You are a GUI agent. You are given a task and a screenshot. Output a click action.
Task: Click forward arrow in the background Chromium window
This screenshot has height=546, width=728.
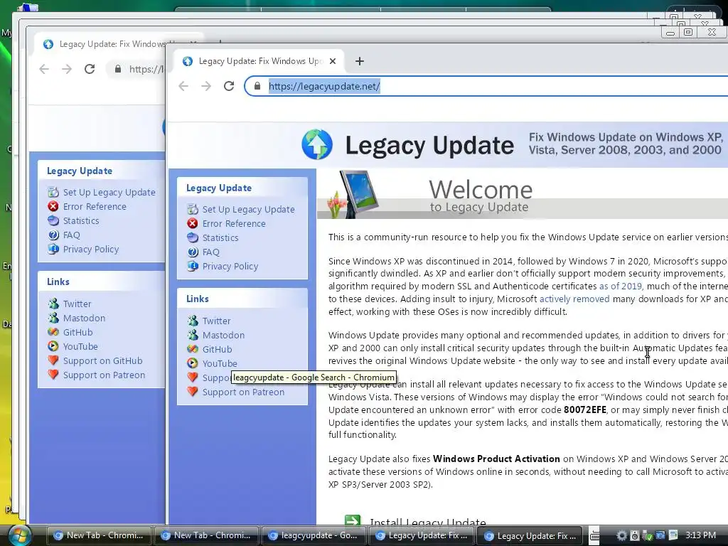pos(67,69)
